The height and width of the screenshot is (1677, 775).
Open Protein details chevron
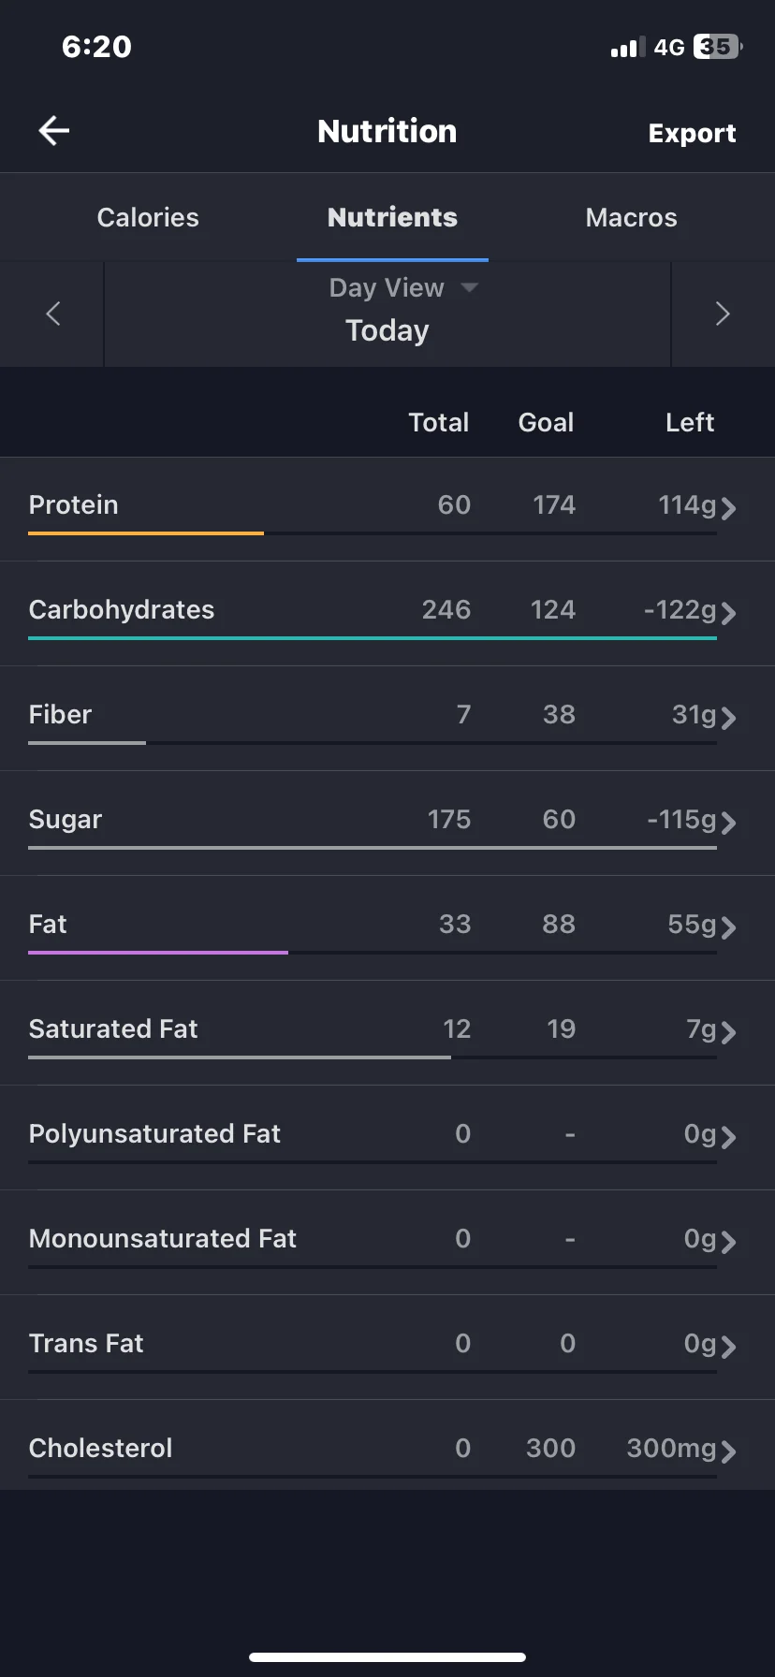pyautogui.click(x=728, y=508)
